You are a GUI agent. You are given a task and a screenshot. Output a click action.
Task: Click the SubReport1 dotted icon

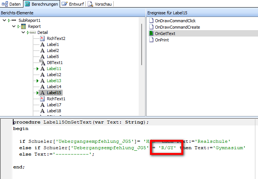coord(14,20)
